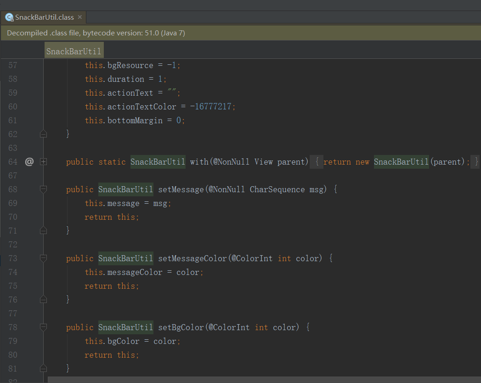Click the highlighted SnackBarUtil return type on line 64

click(x=158, y=161)
